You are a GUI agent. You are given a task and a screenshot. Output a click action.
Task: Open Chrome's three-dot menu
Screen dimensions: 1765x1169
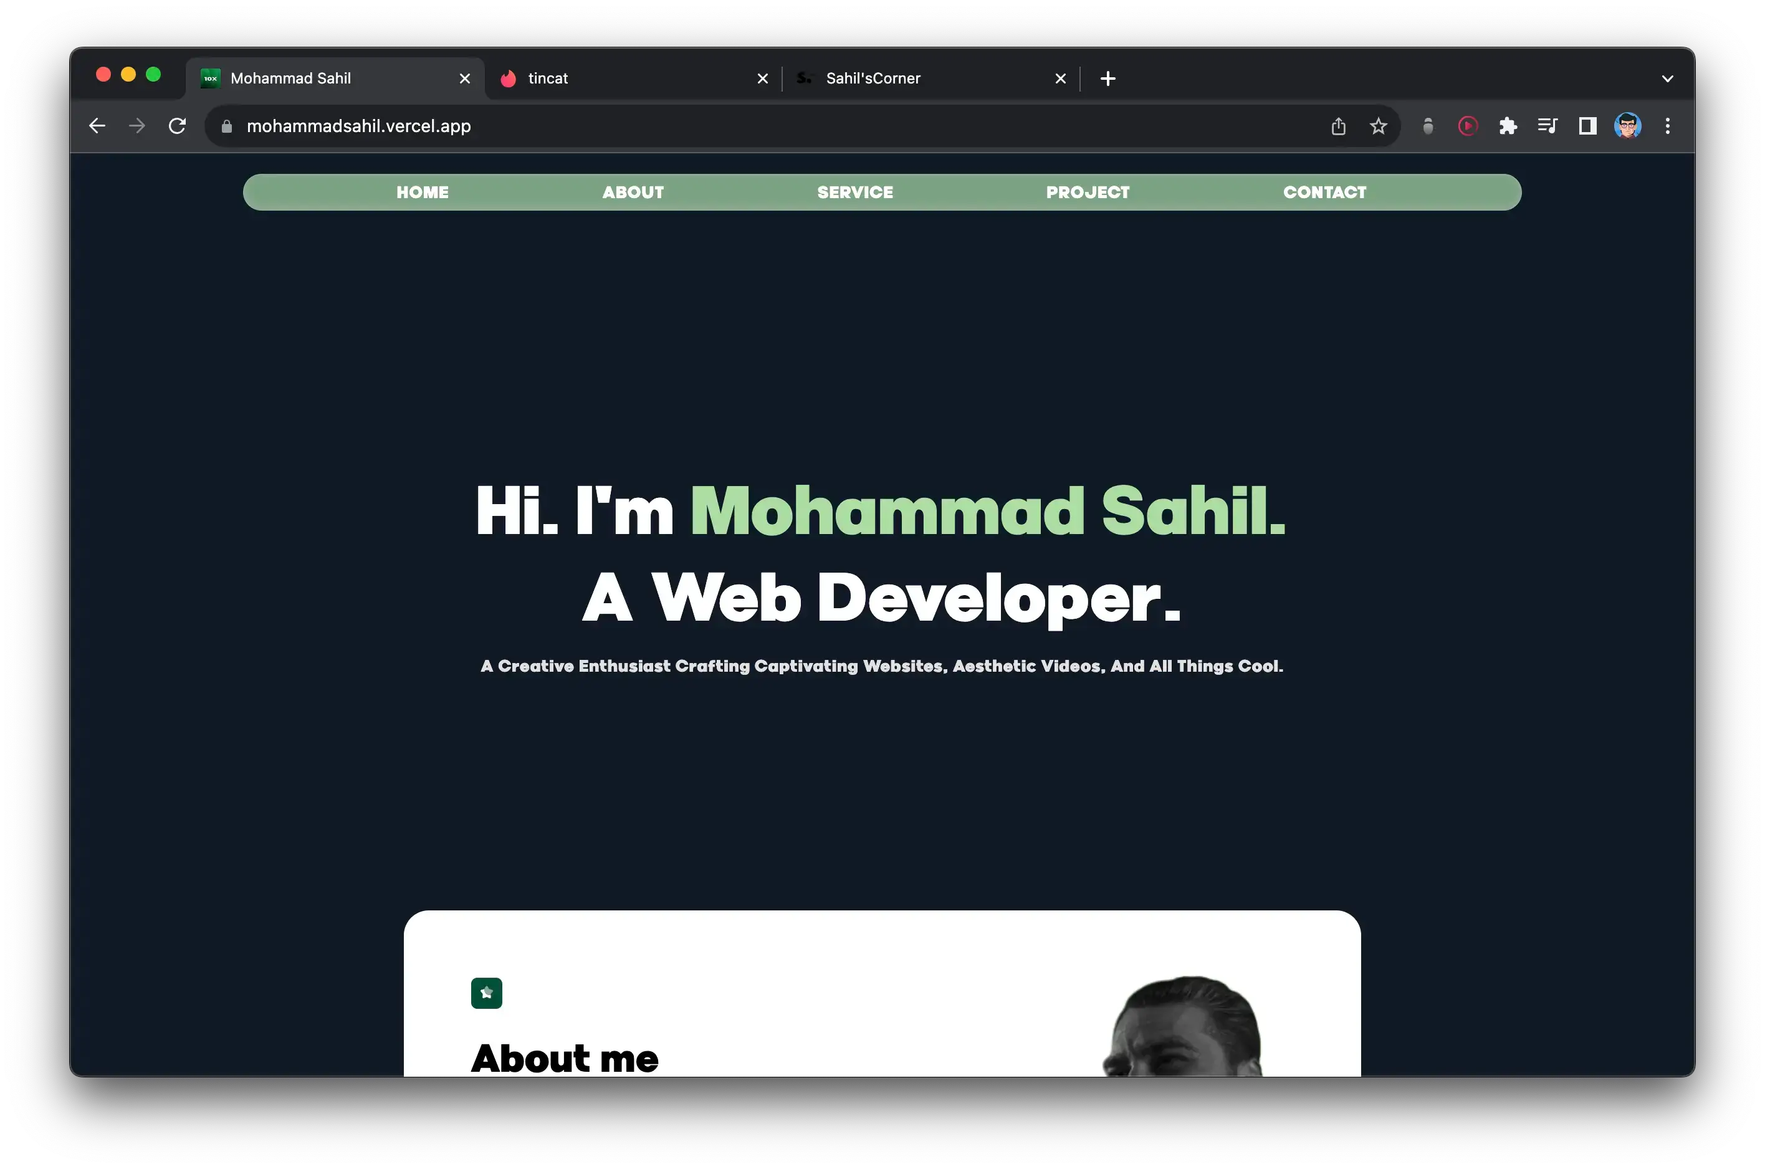pos(1668,126)
